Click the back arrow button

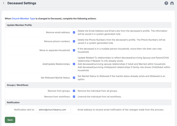pyautogui.click(x=4, y=3)
